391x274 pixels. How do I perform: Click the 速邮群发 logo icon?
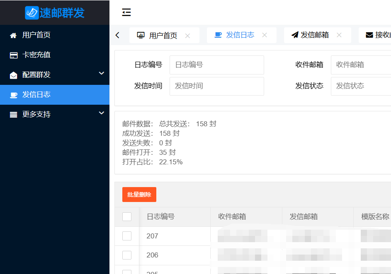31,12
